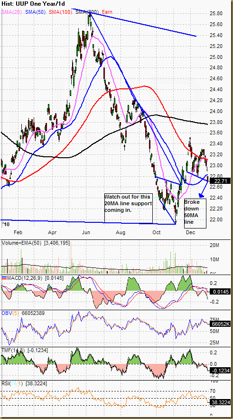The height and width of the screenshot is (419, 233).
Task: Click the MACD red-blue line legend icon
Action: coord(4,278)
